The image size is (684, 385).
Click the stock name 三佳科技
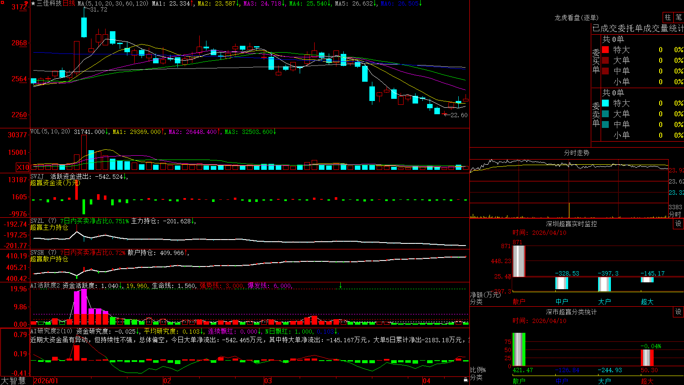pyautogui.click(x=49, y=3)
